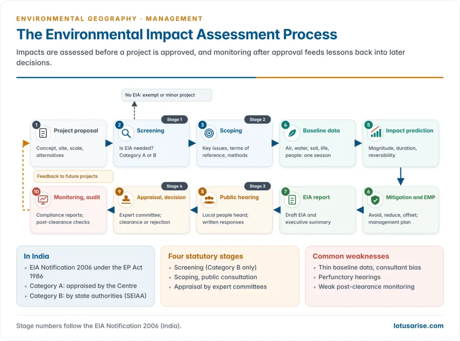Image resolution: width=460 pixels, height=341 pixels.
Task: Click the Appraisal decision stamp icon
Action: tap(126, 200)
